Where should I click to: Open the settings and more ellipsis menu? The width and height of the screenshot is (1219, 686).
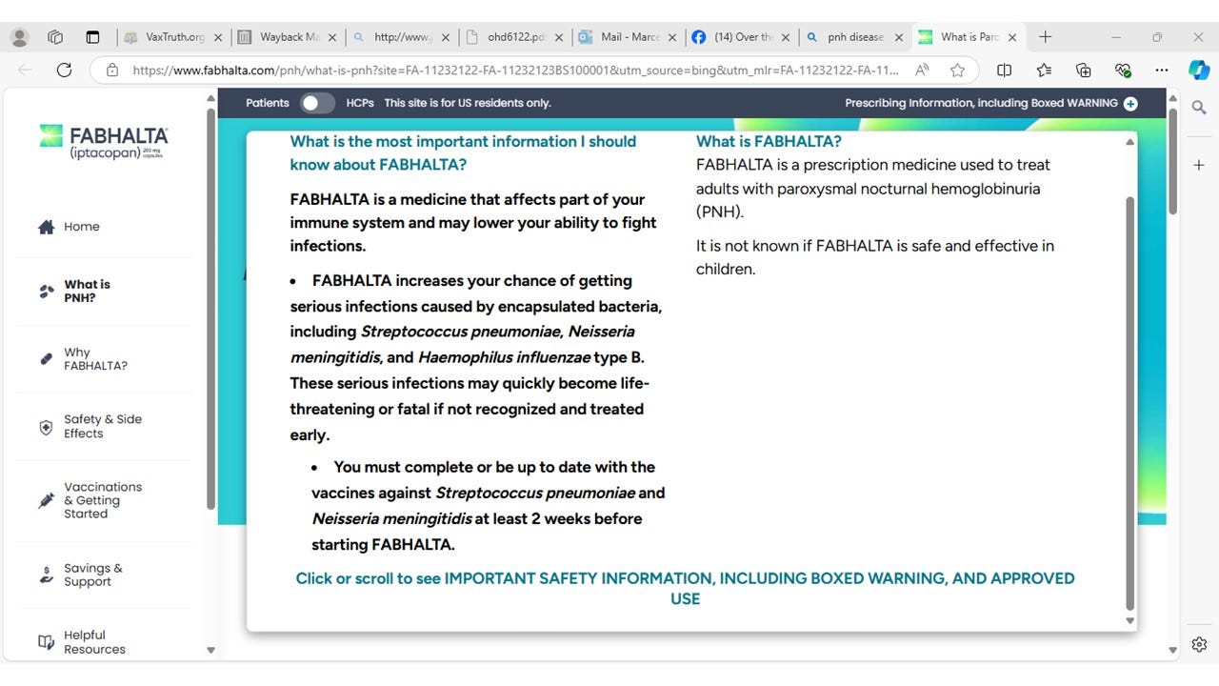click(1162, 70)
